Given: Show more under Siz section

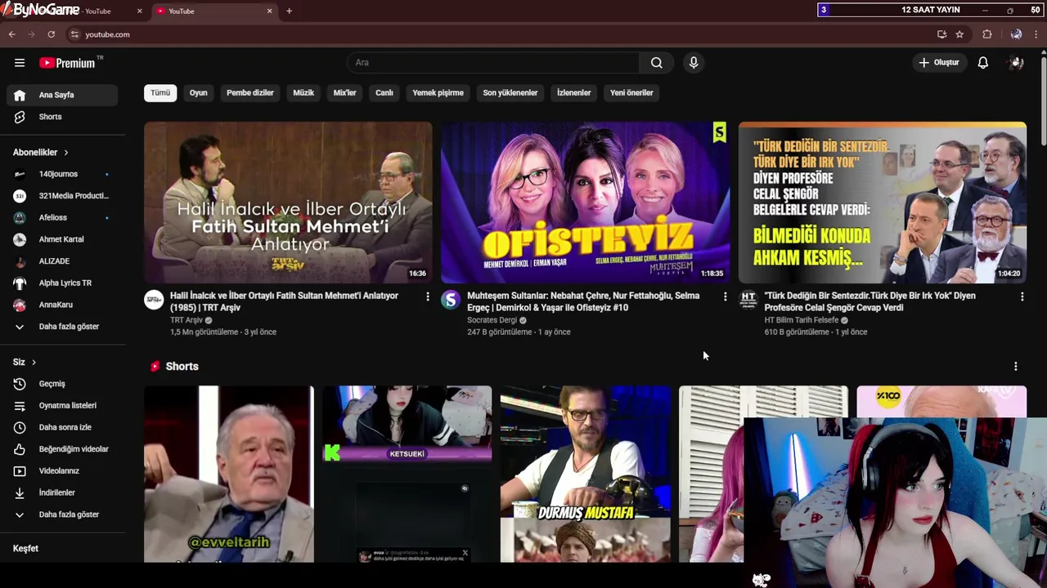Looking at the screenshot, I should coord(62,514).
